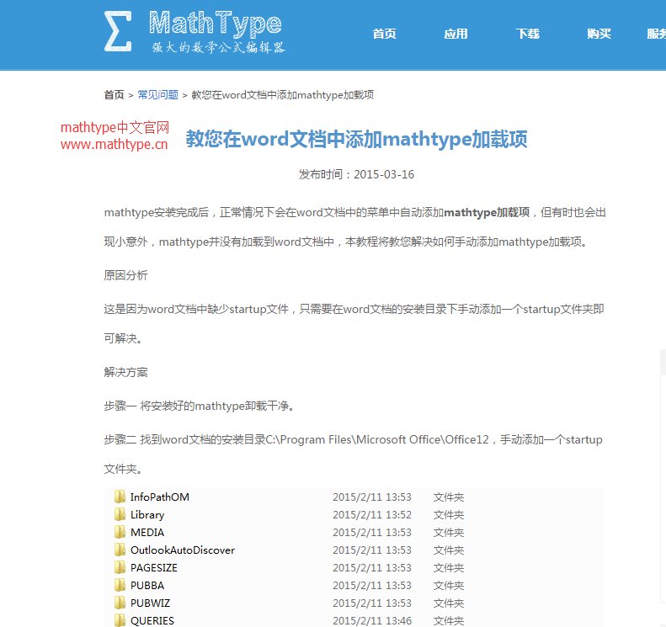Click the publish date 2015-03-16
Viewport: 666px width, 627px height.
[x=384, y=174]
